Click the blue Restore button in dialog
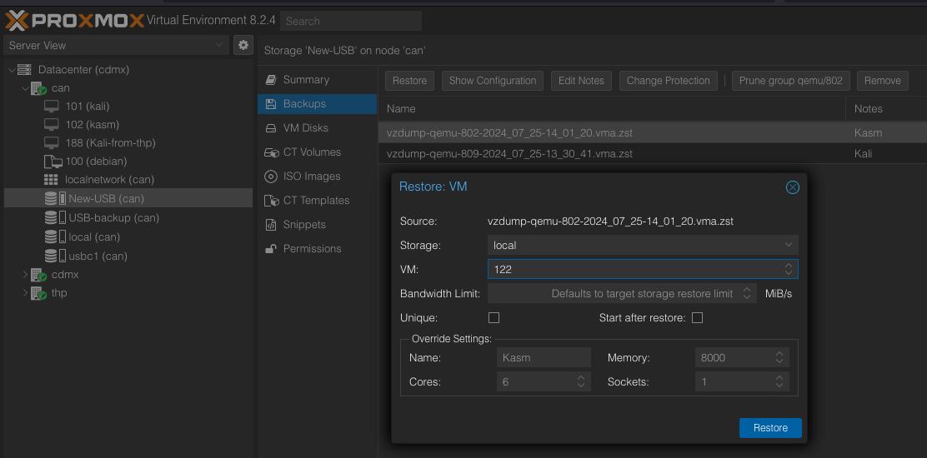927x458 pixels. tap(769, 428)
